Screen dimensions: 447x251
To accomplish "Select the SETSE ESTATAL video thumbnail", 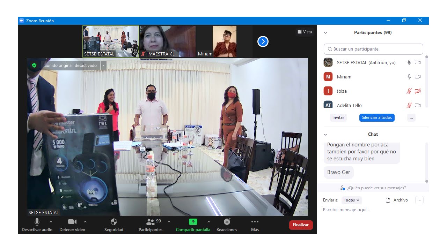I will [111, 41].
